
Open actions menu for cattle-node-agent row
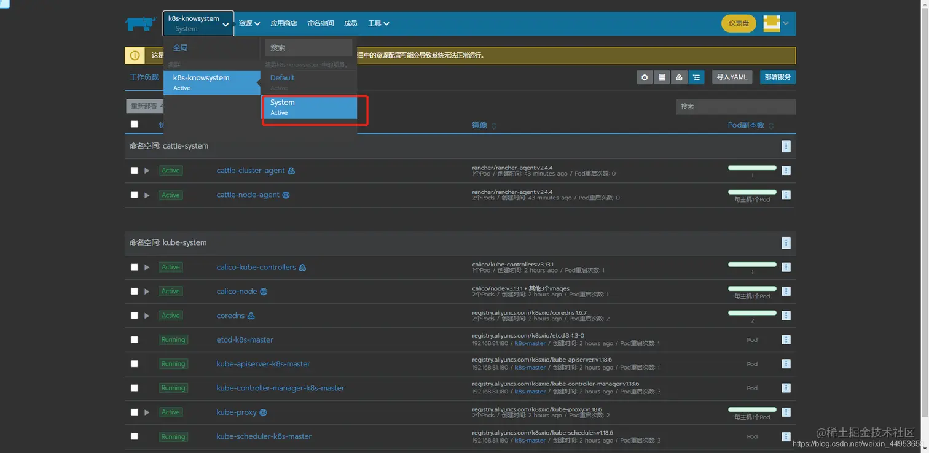coord(786,195)
